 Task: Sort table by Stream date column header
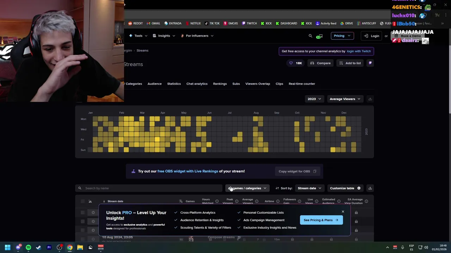click(115, 201)
